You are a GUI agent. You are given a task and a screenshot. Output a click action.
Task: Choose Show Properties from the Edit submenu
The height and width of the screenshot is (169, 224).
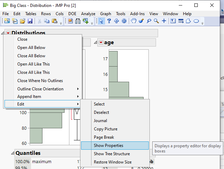(x=108, y=146)
